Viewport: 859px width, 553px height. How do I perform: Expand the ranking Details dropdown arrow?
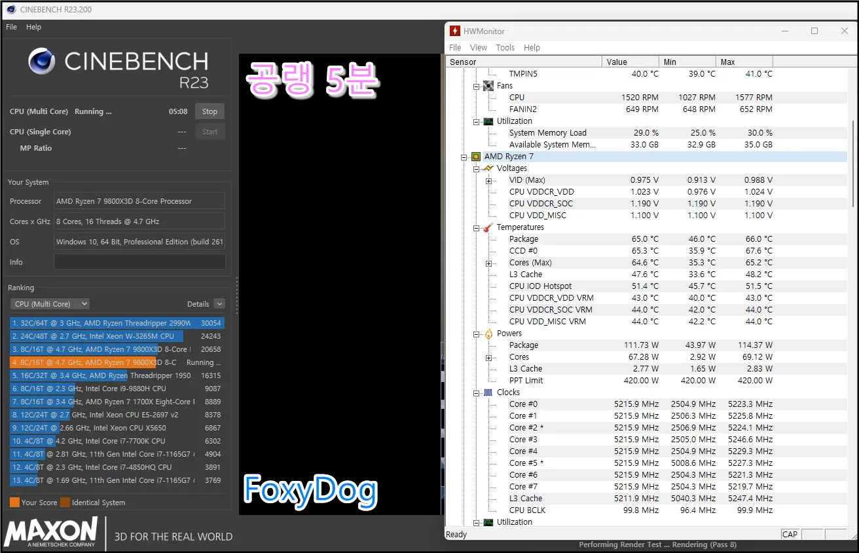click(x=219, y=304)
